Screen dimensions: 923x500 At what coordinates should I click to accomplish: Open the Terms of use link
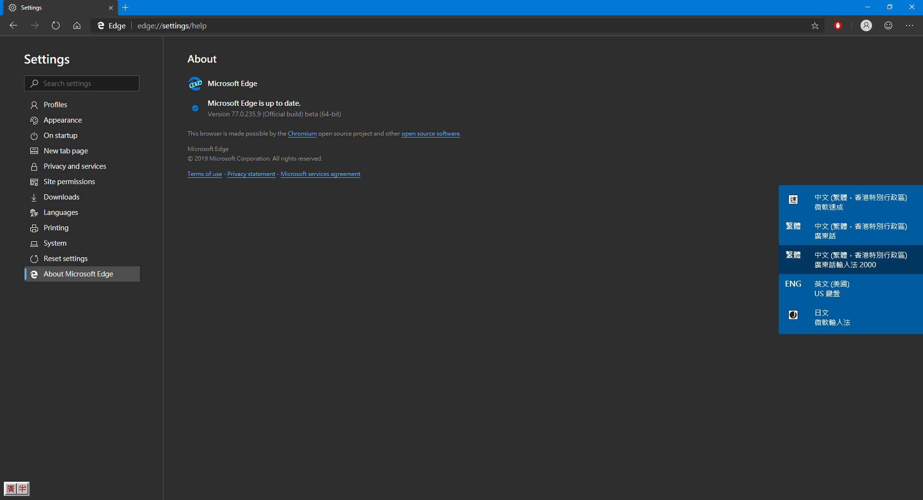[204, 174]
